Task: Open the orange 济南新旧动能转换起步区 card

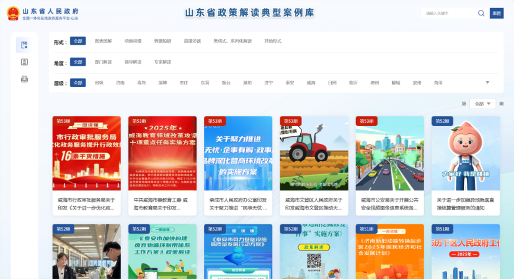Action: click(x=390, y=252)
